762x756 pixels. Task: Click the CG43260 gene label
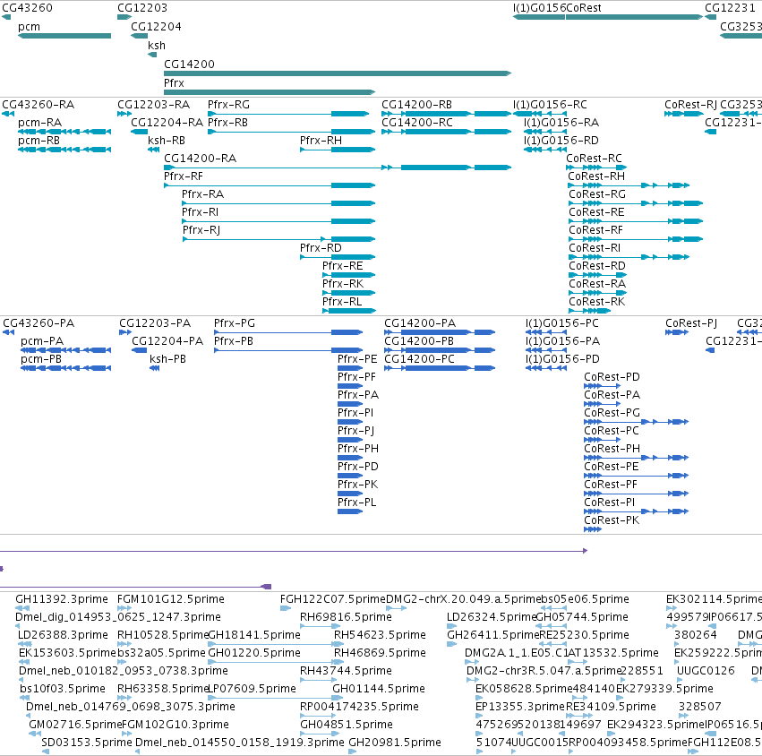pyautogui.click(x=27, y=8)
